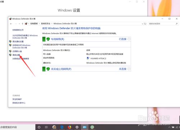Screen dimensions: 180x130
Task: Open 控制面板主页 control panel home link
Action: click(18, 30)
